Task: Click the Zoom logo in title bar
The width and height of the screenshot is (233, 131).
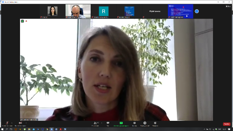Action: 3,2
